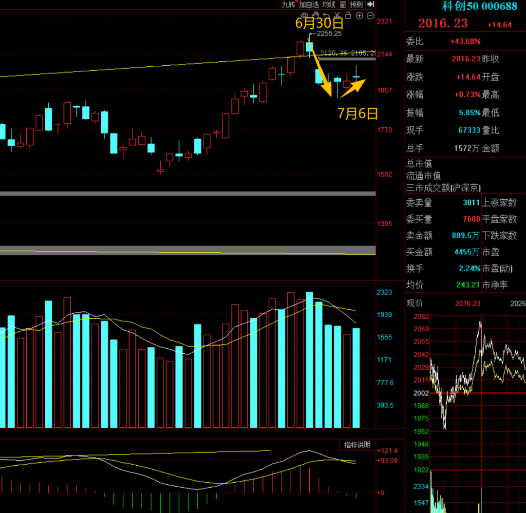The height and width of the screenshot is (513, 526).
Task: Zoom in with the plus circle icon
Action: pyautogui.click(x=359, y=16)
